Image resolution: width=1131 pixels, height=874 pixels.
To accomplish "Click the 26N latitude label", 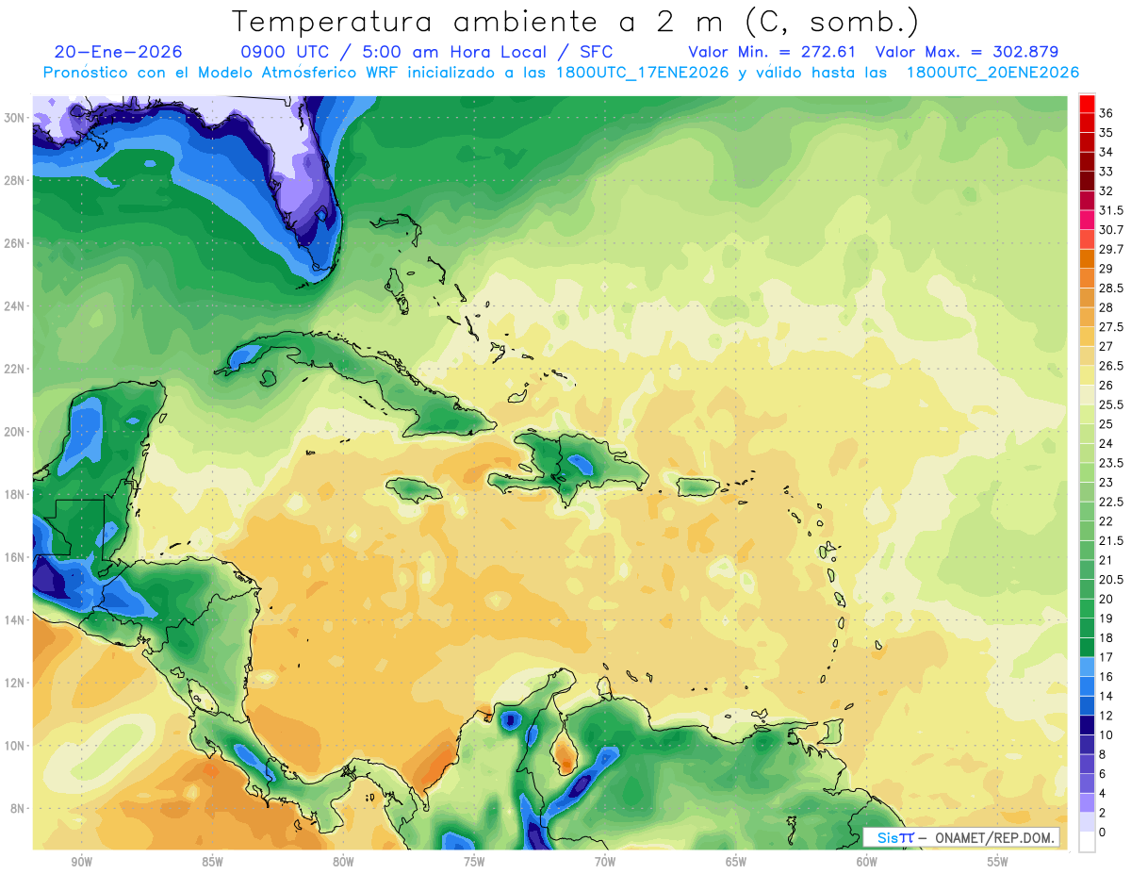I will coord(14,242).
